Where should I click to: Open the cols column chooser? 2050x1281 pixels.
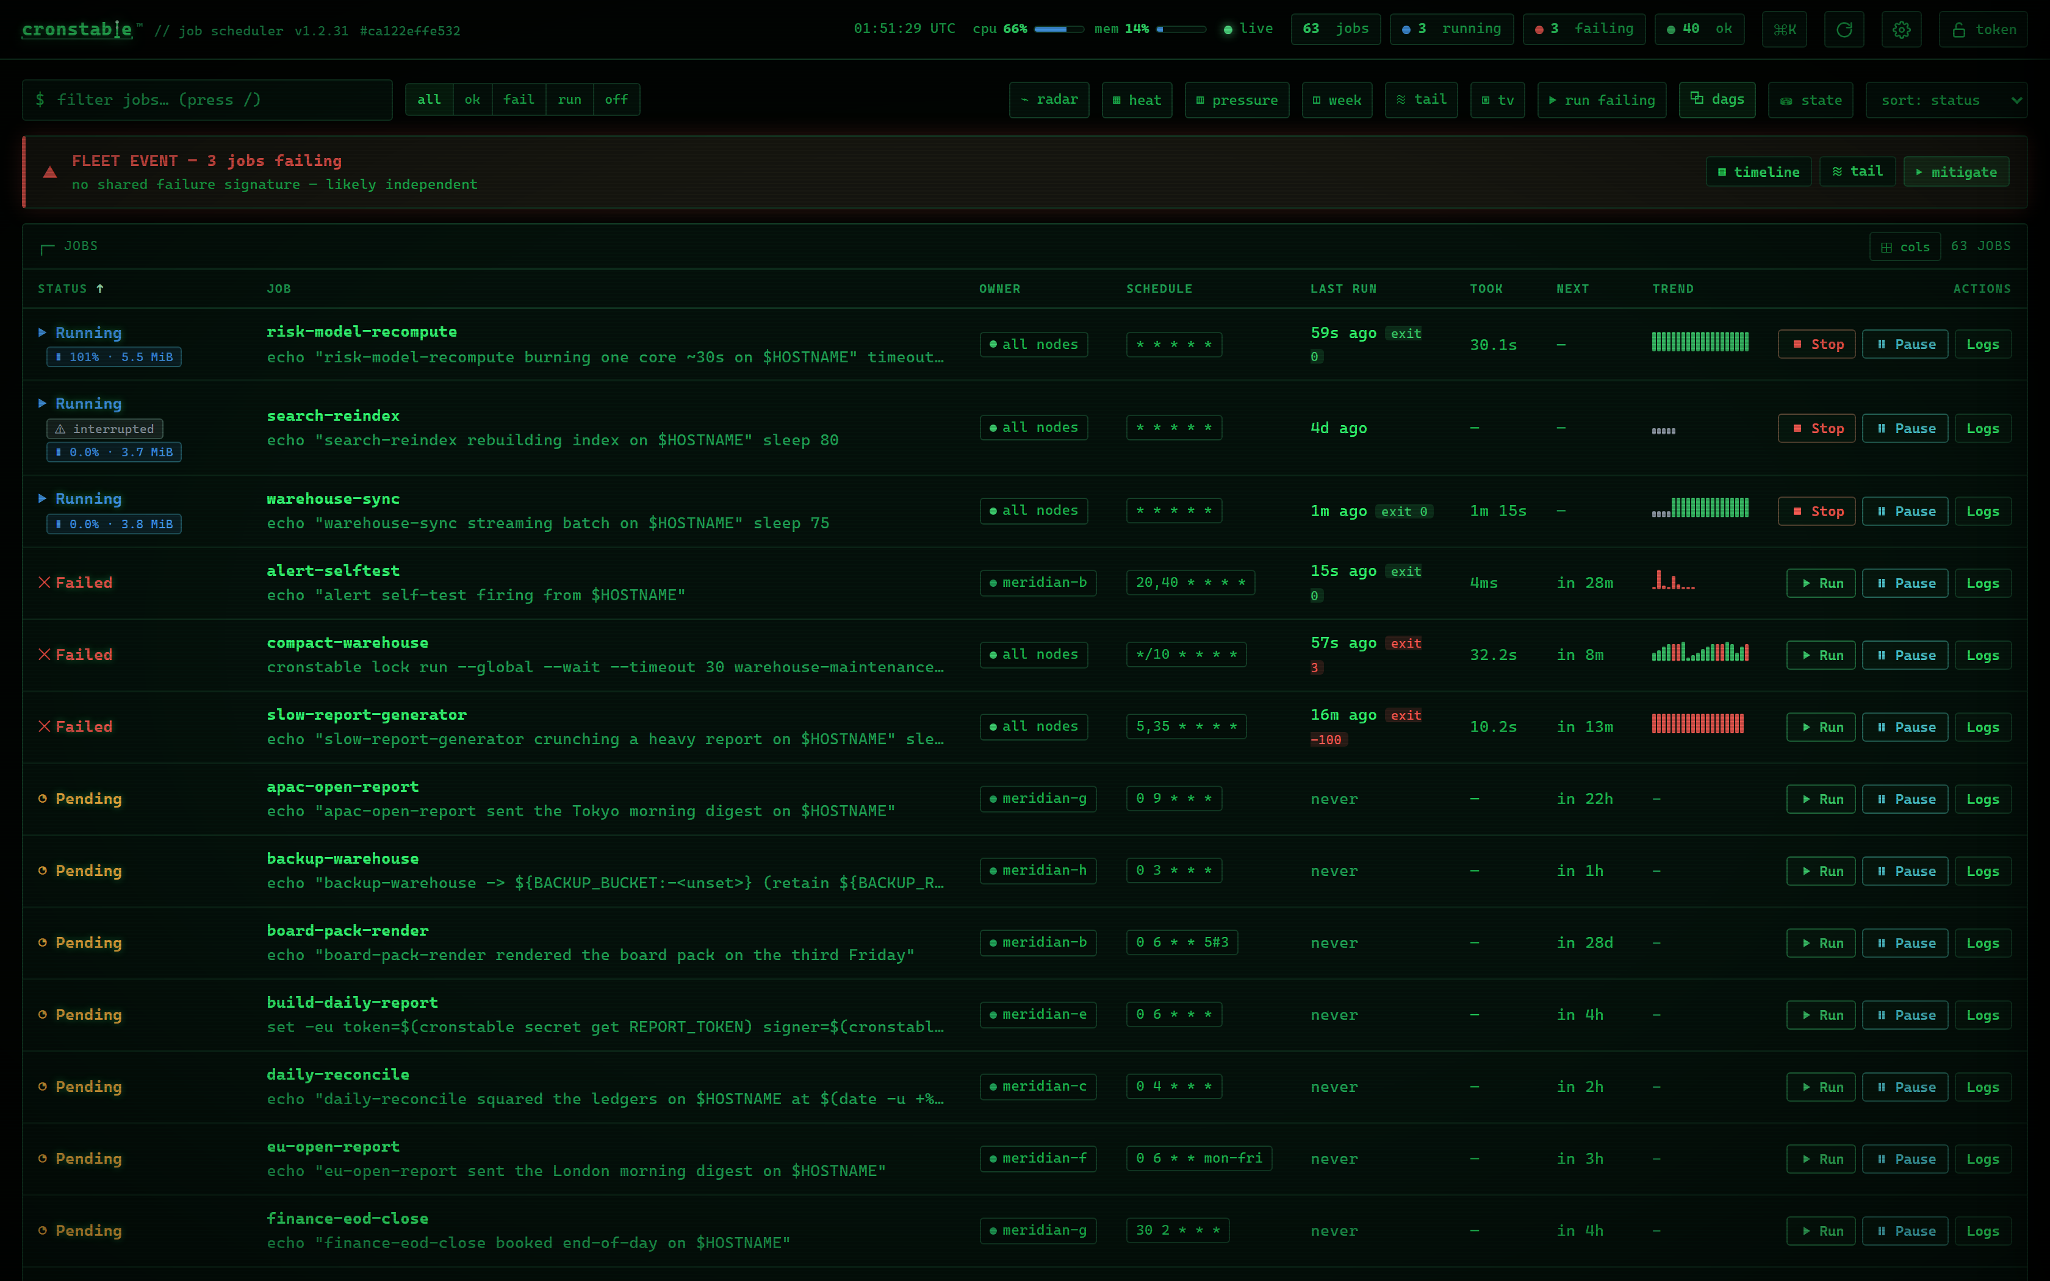coord(1905,248)
